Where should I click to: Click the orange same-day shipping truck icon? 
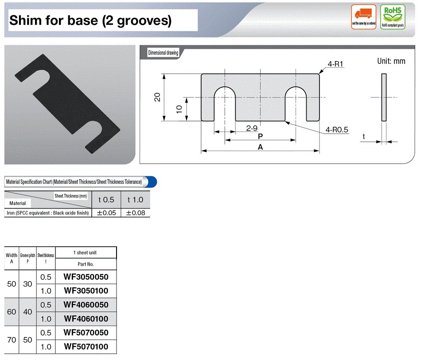[x=363, y=17]
